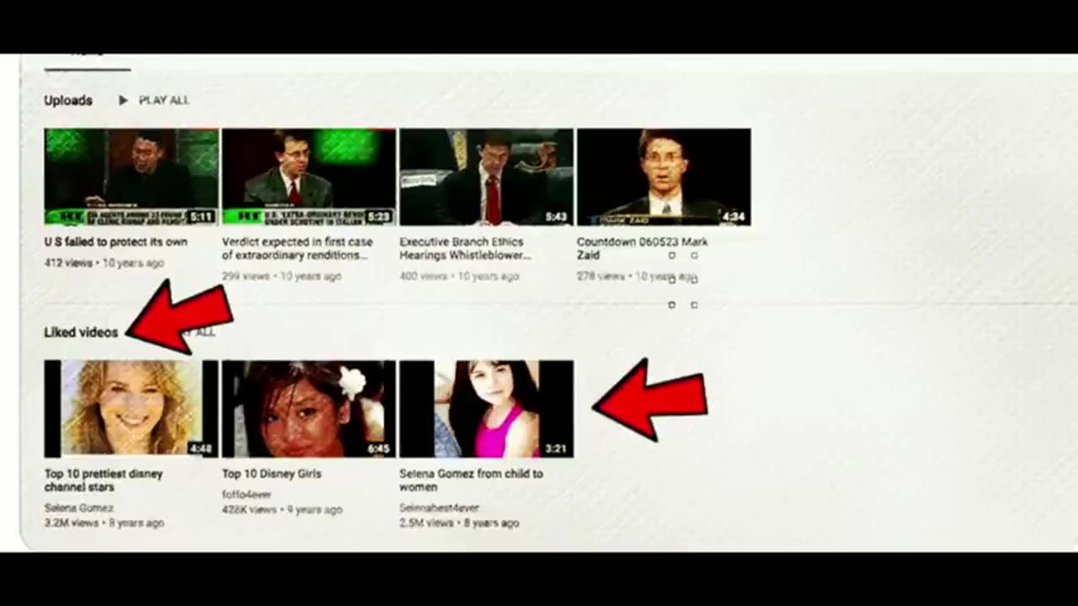Click the 'Uploads' section heading
The height and width of the screenshot is (606, 1078).
click(x=68, y=100)
